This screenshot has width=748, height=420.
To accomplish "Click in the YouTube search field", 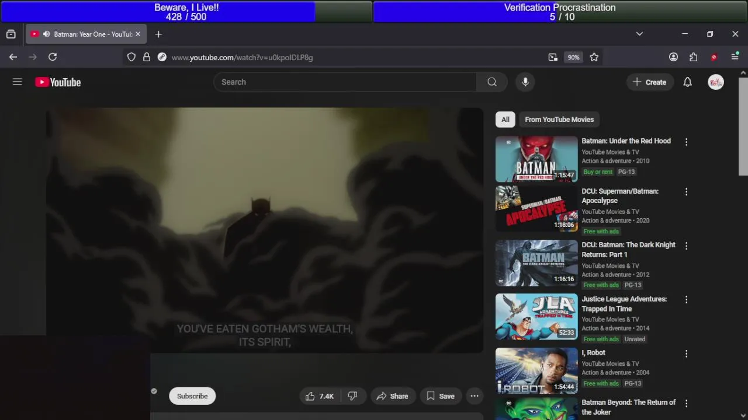I will click(345, 82).
